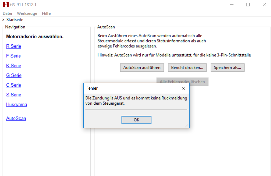Viewport: 271px width, 176px height.
Task: Close the Fehler dialog with its X
Action: click(183, 88)
